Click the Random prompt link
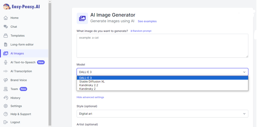This screenshot has width=258, height=127. 141,31
